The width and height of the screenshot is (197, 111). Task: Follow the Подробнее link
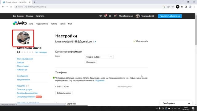(100, 80)
